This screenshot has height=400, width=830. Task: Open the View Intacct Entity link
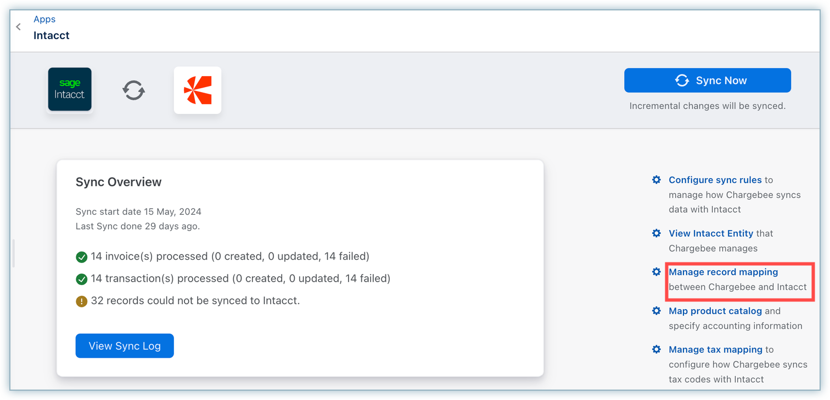pos(711,233)
